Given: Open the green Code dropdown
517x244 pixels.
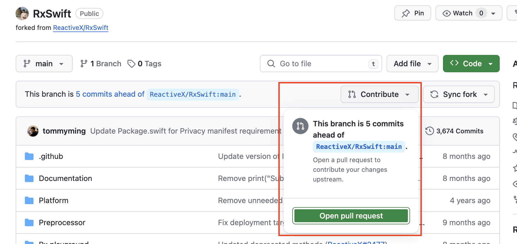Looking at the screenshot, I should pyautogui.click(x=471, y=64).
